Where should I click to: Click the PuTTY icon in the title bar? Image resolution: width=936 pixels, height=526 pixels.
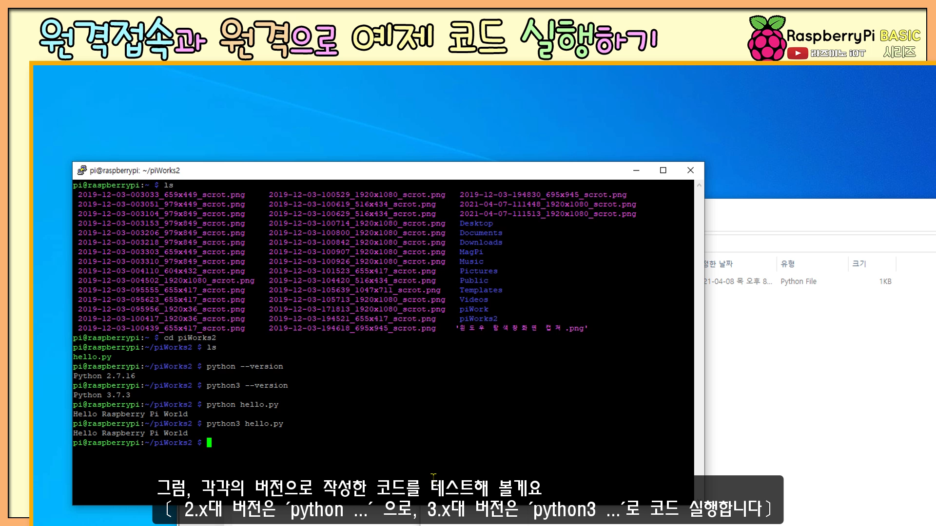click(x=82, y=170)
